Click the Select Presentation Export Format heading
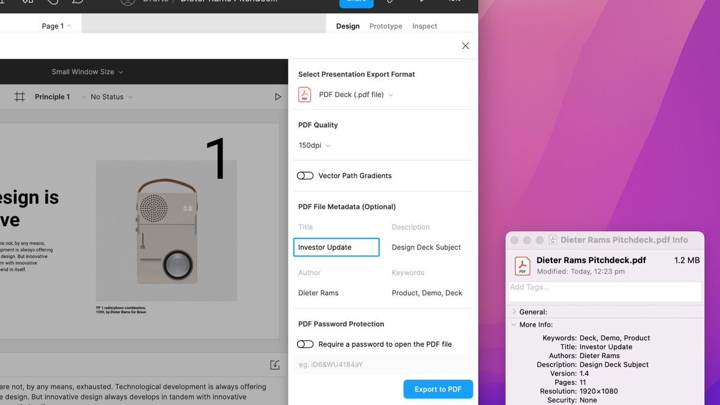 (x=356, y=74)
